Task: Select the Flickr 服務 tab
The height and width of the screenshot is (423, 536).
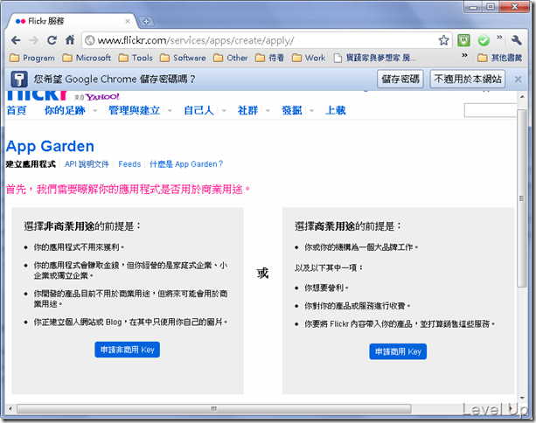Action: [70, 21]
